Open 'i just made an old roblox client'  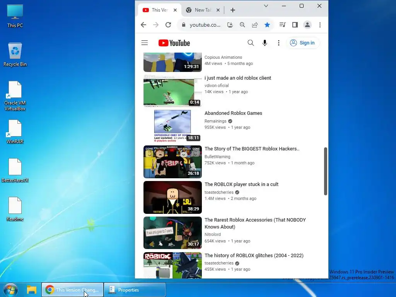click(x=238, y=78)
